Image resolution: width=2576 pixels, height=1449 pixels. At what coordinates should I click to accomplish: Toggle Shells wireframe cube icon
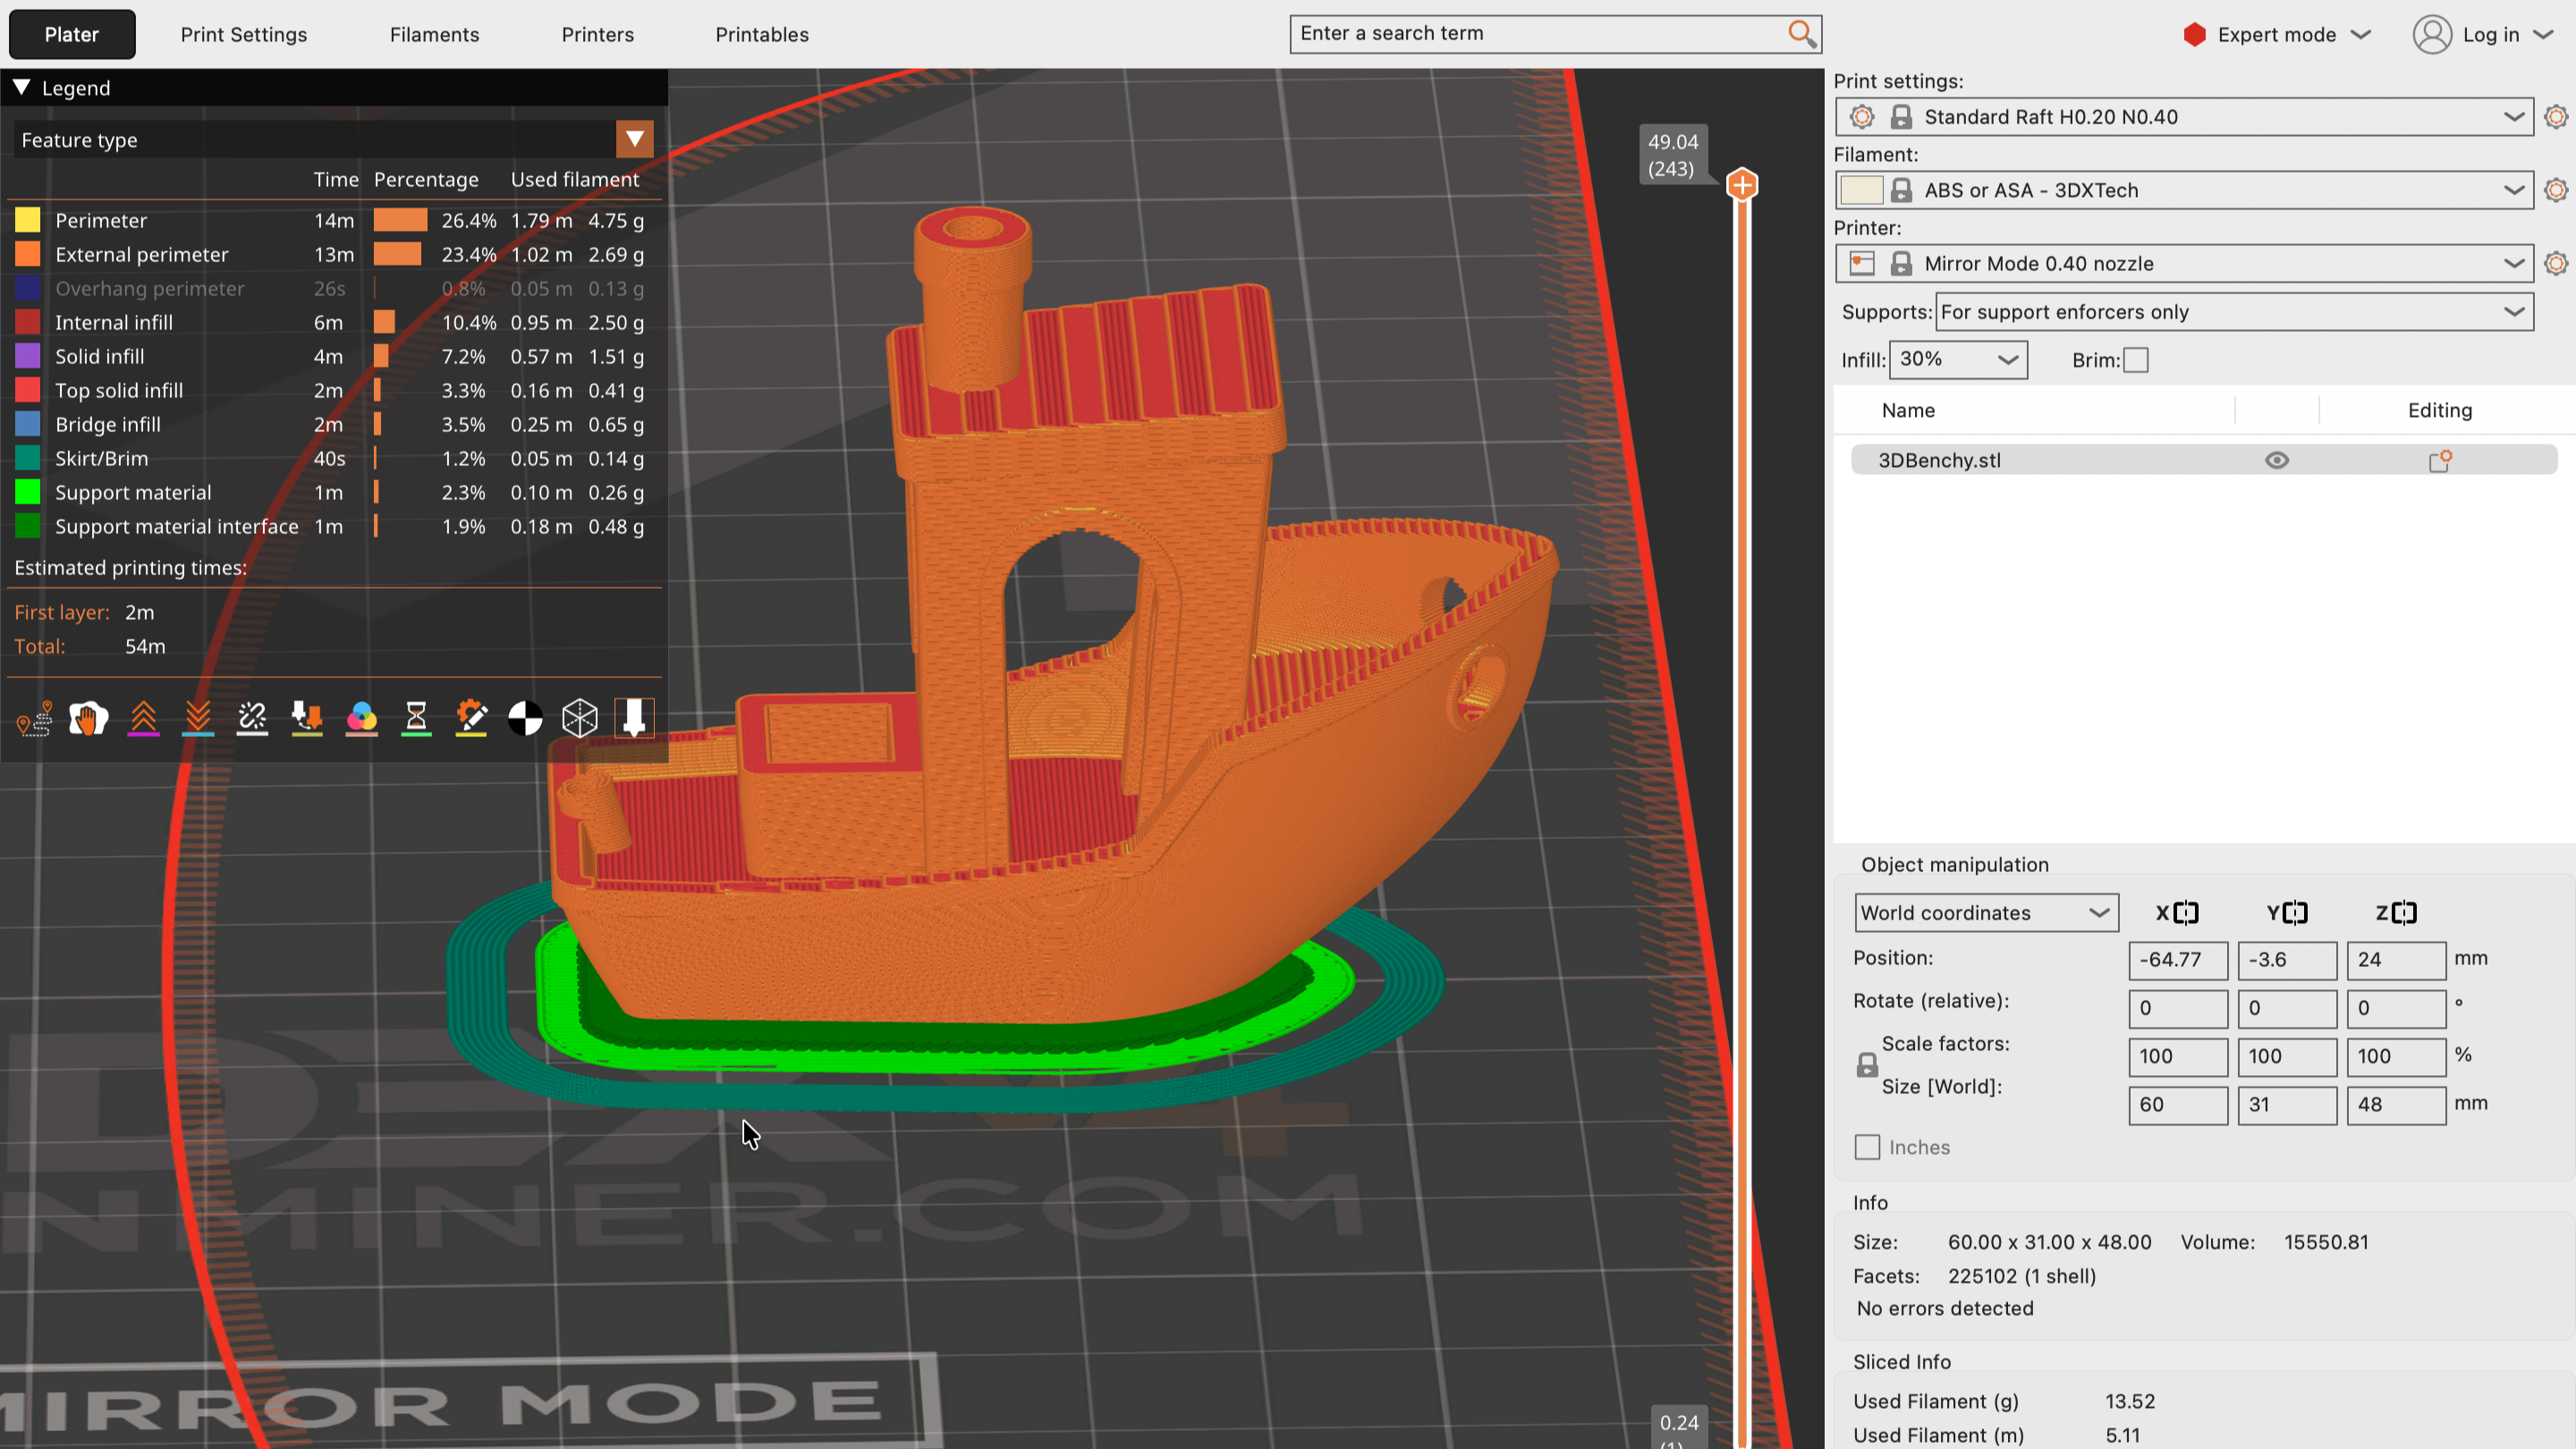tap(580, 718)
